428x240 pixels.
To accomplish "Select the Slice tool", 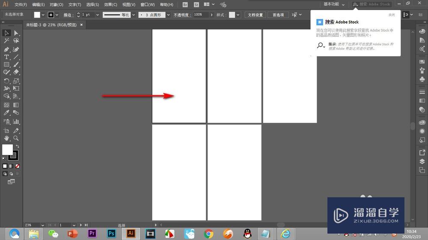I will coord(16,131).
